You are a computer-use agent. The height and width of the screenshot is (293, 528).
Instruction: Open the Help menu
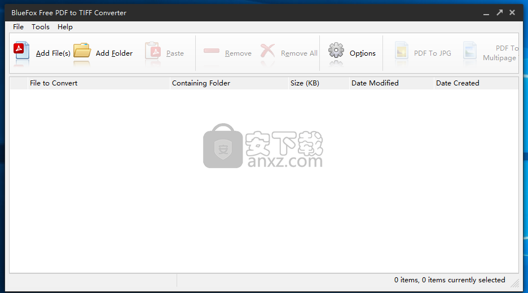pos(65,27)
